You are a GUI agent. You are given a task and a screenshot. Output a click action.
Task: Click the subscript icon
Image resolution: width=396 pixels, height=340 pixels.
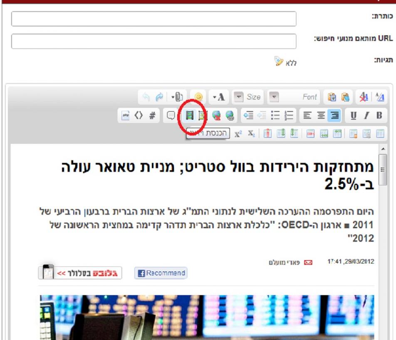coord(251,134)
